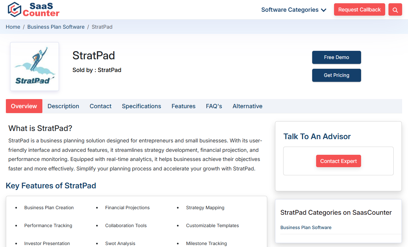The image size is (408, 247).
Task: Click the 'Collaboration Tools' feature
Action: point(126,225)
